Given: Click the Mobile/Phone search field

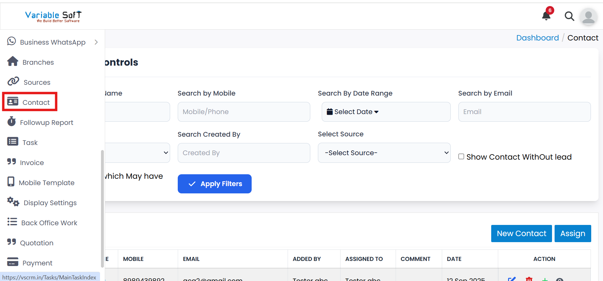Looking at the screenshot, I should tap(244, 112).
